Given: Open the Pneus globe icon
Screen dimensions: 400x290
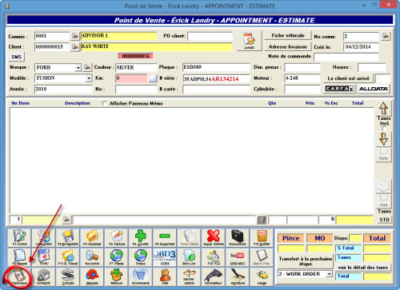Looking at the screenshot, I should point(141,257).
